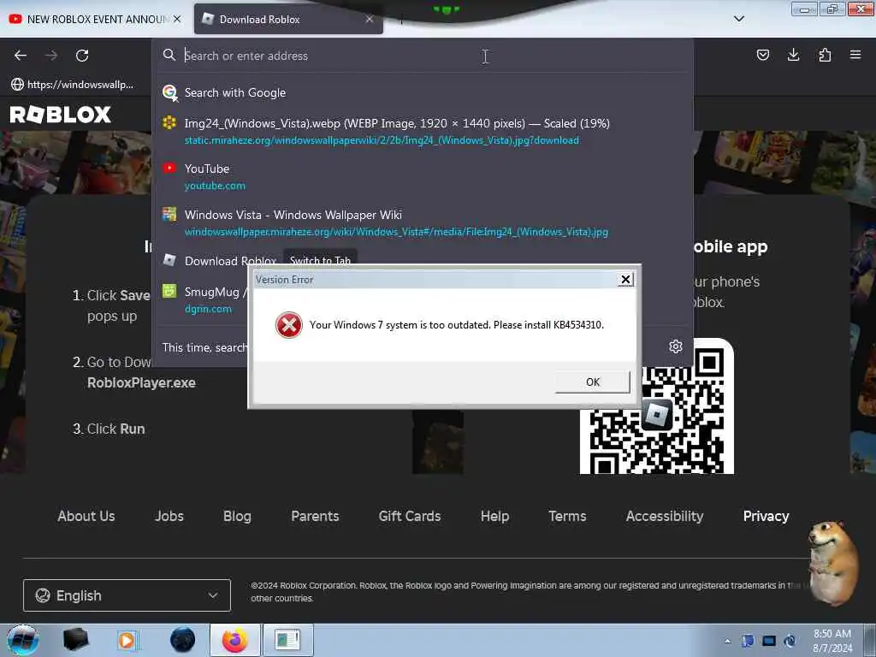The width and height of the screenshot is (876, 657).
Task: Click the windowswallp bookmark item
Action: coord(73,85)
